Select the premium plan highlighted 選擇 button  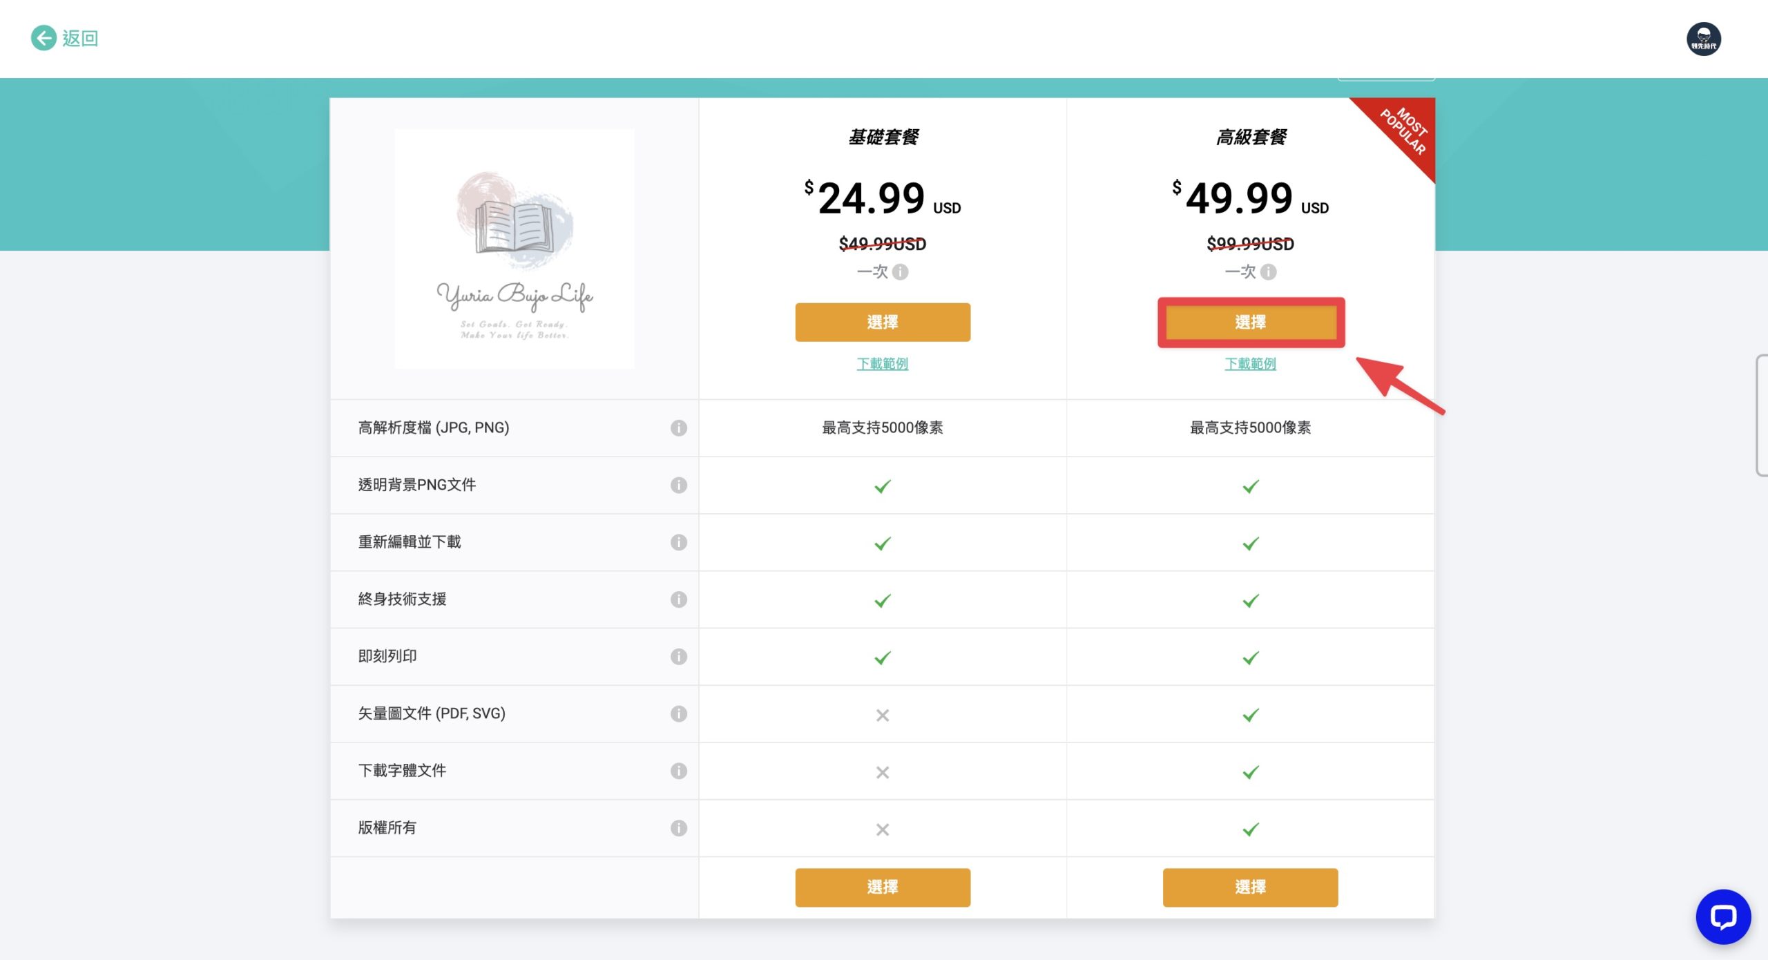(x=1251, y=322)
